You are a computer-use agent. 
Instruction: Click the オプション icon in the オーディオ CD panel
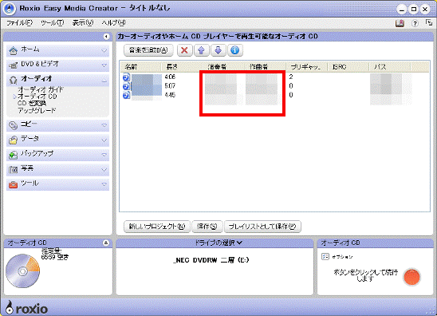pyautogui.click(x=325, y=257)
